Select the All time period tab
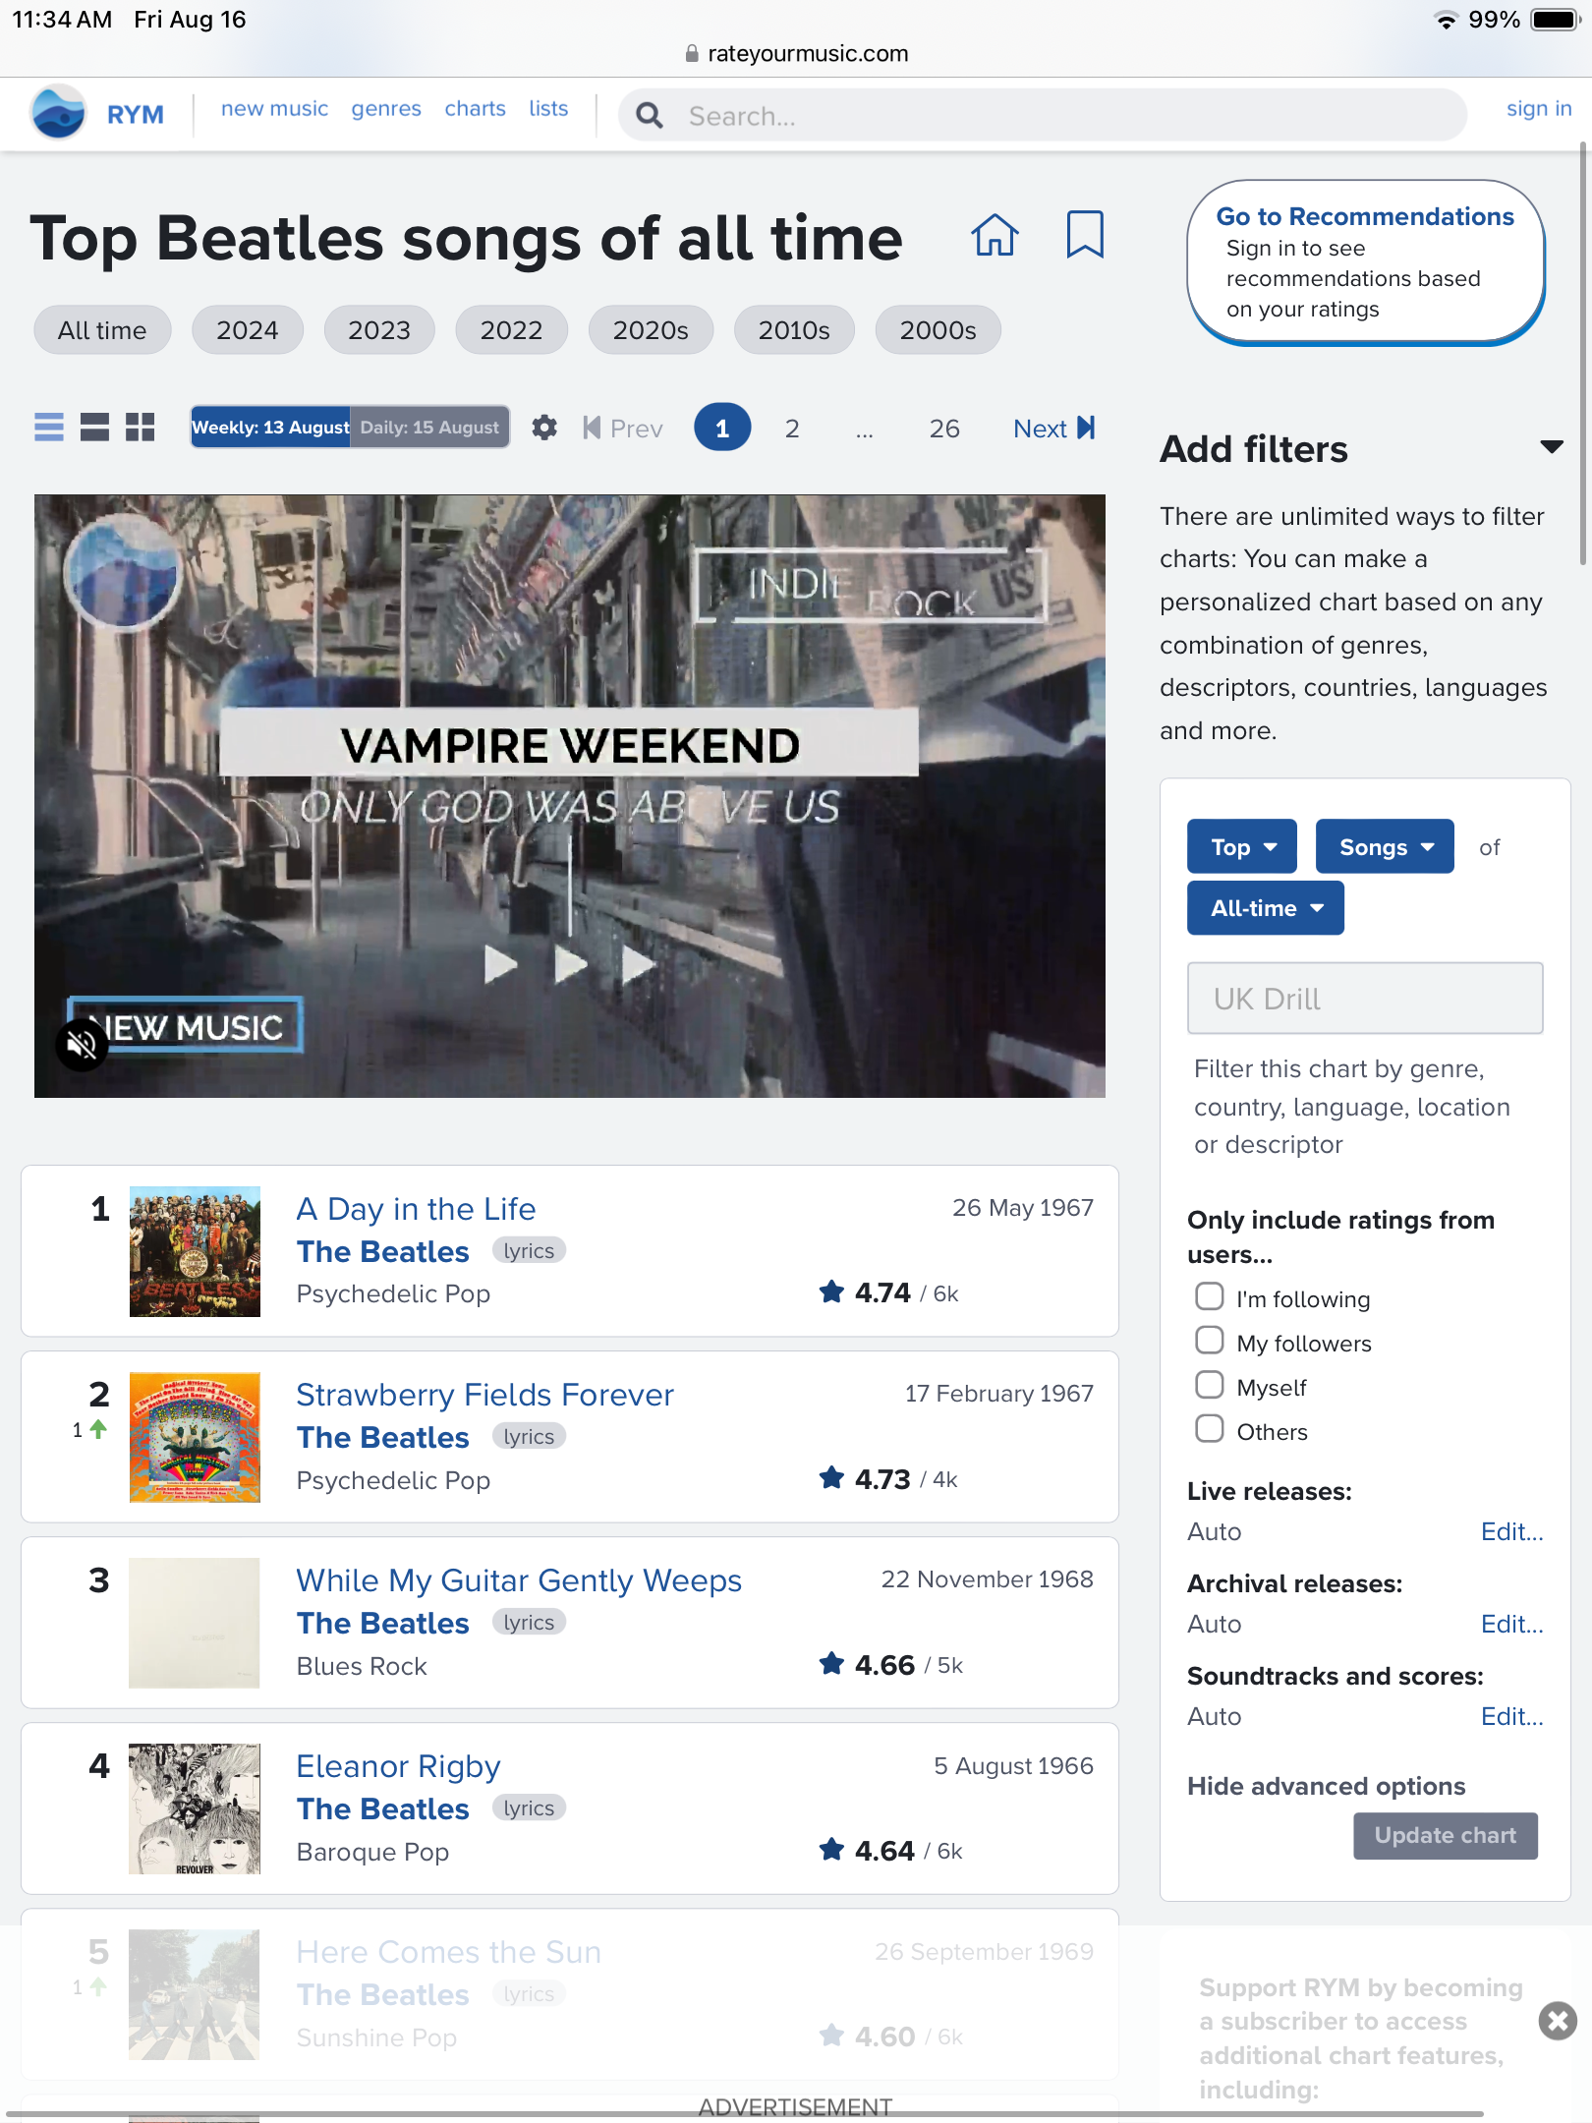This screenshot has height=2123, width=1592. 102,330
